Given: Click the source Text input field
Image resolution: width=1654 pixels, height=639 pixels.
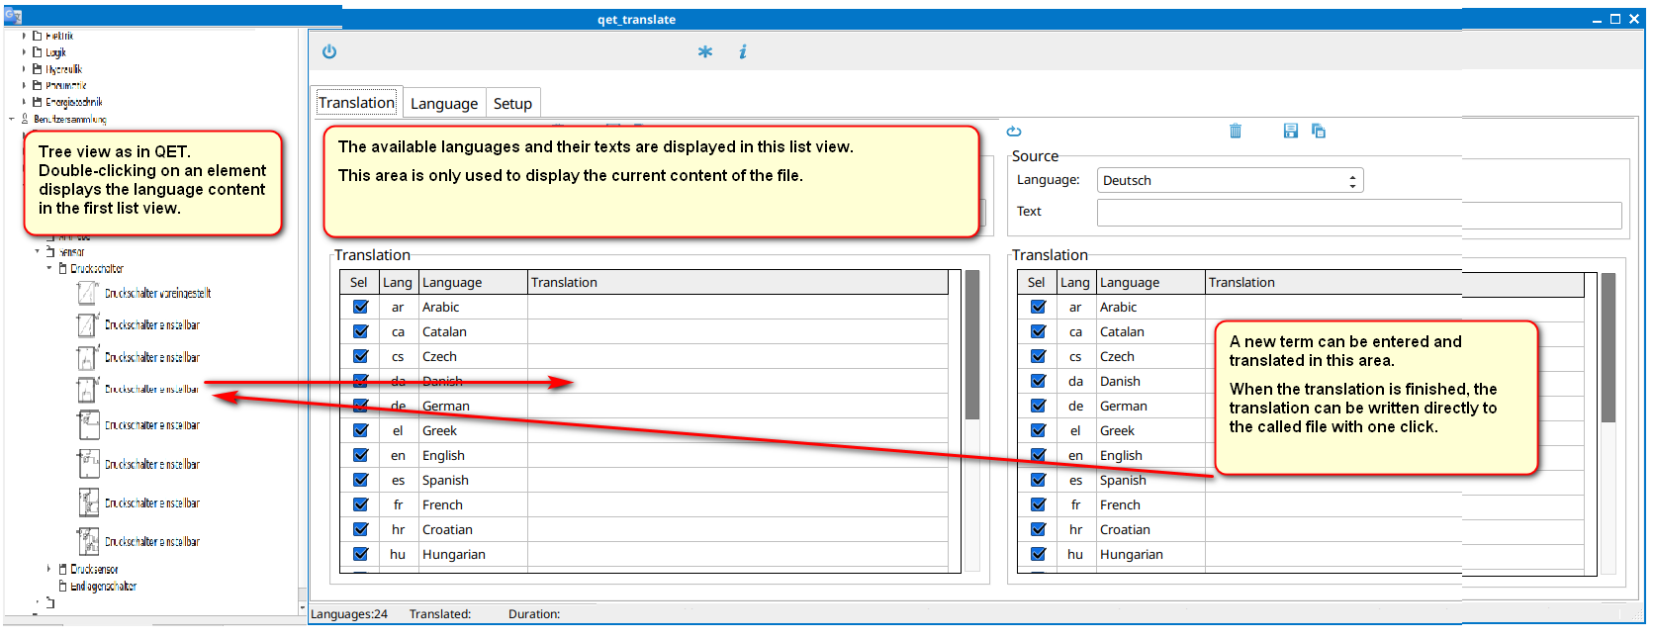Looking at the screenshot, I should 1358,215.
